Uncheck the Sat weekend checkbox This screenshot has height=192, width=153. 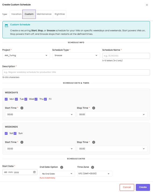[x=6, y=133]
